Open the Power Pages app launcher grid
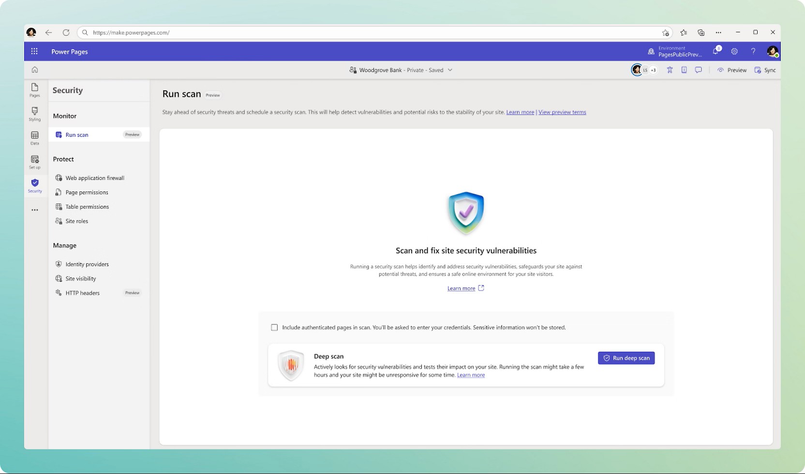This screenshot has width=805, height=474. (34, 51)
